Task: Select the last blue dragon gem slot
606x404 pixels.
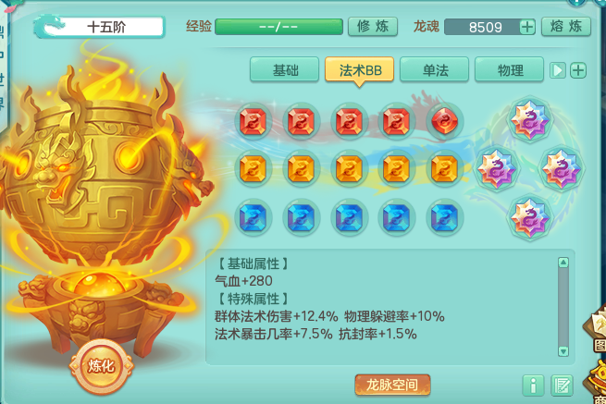Action: click(x=444, y=217)
